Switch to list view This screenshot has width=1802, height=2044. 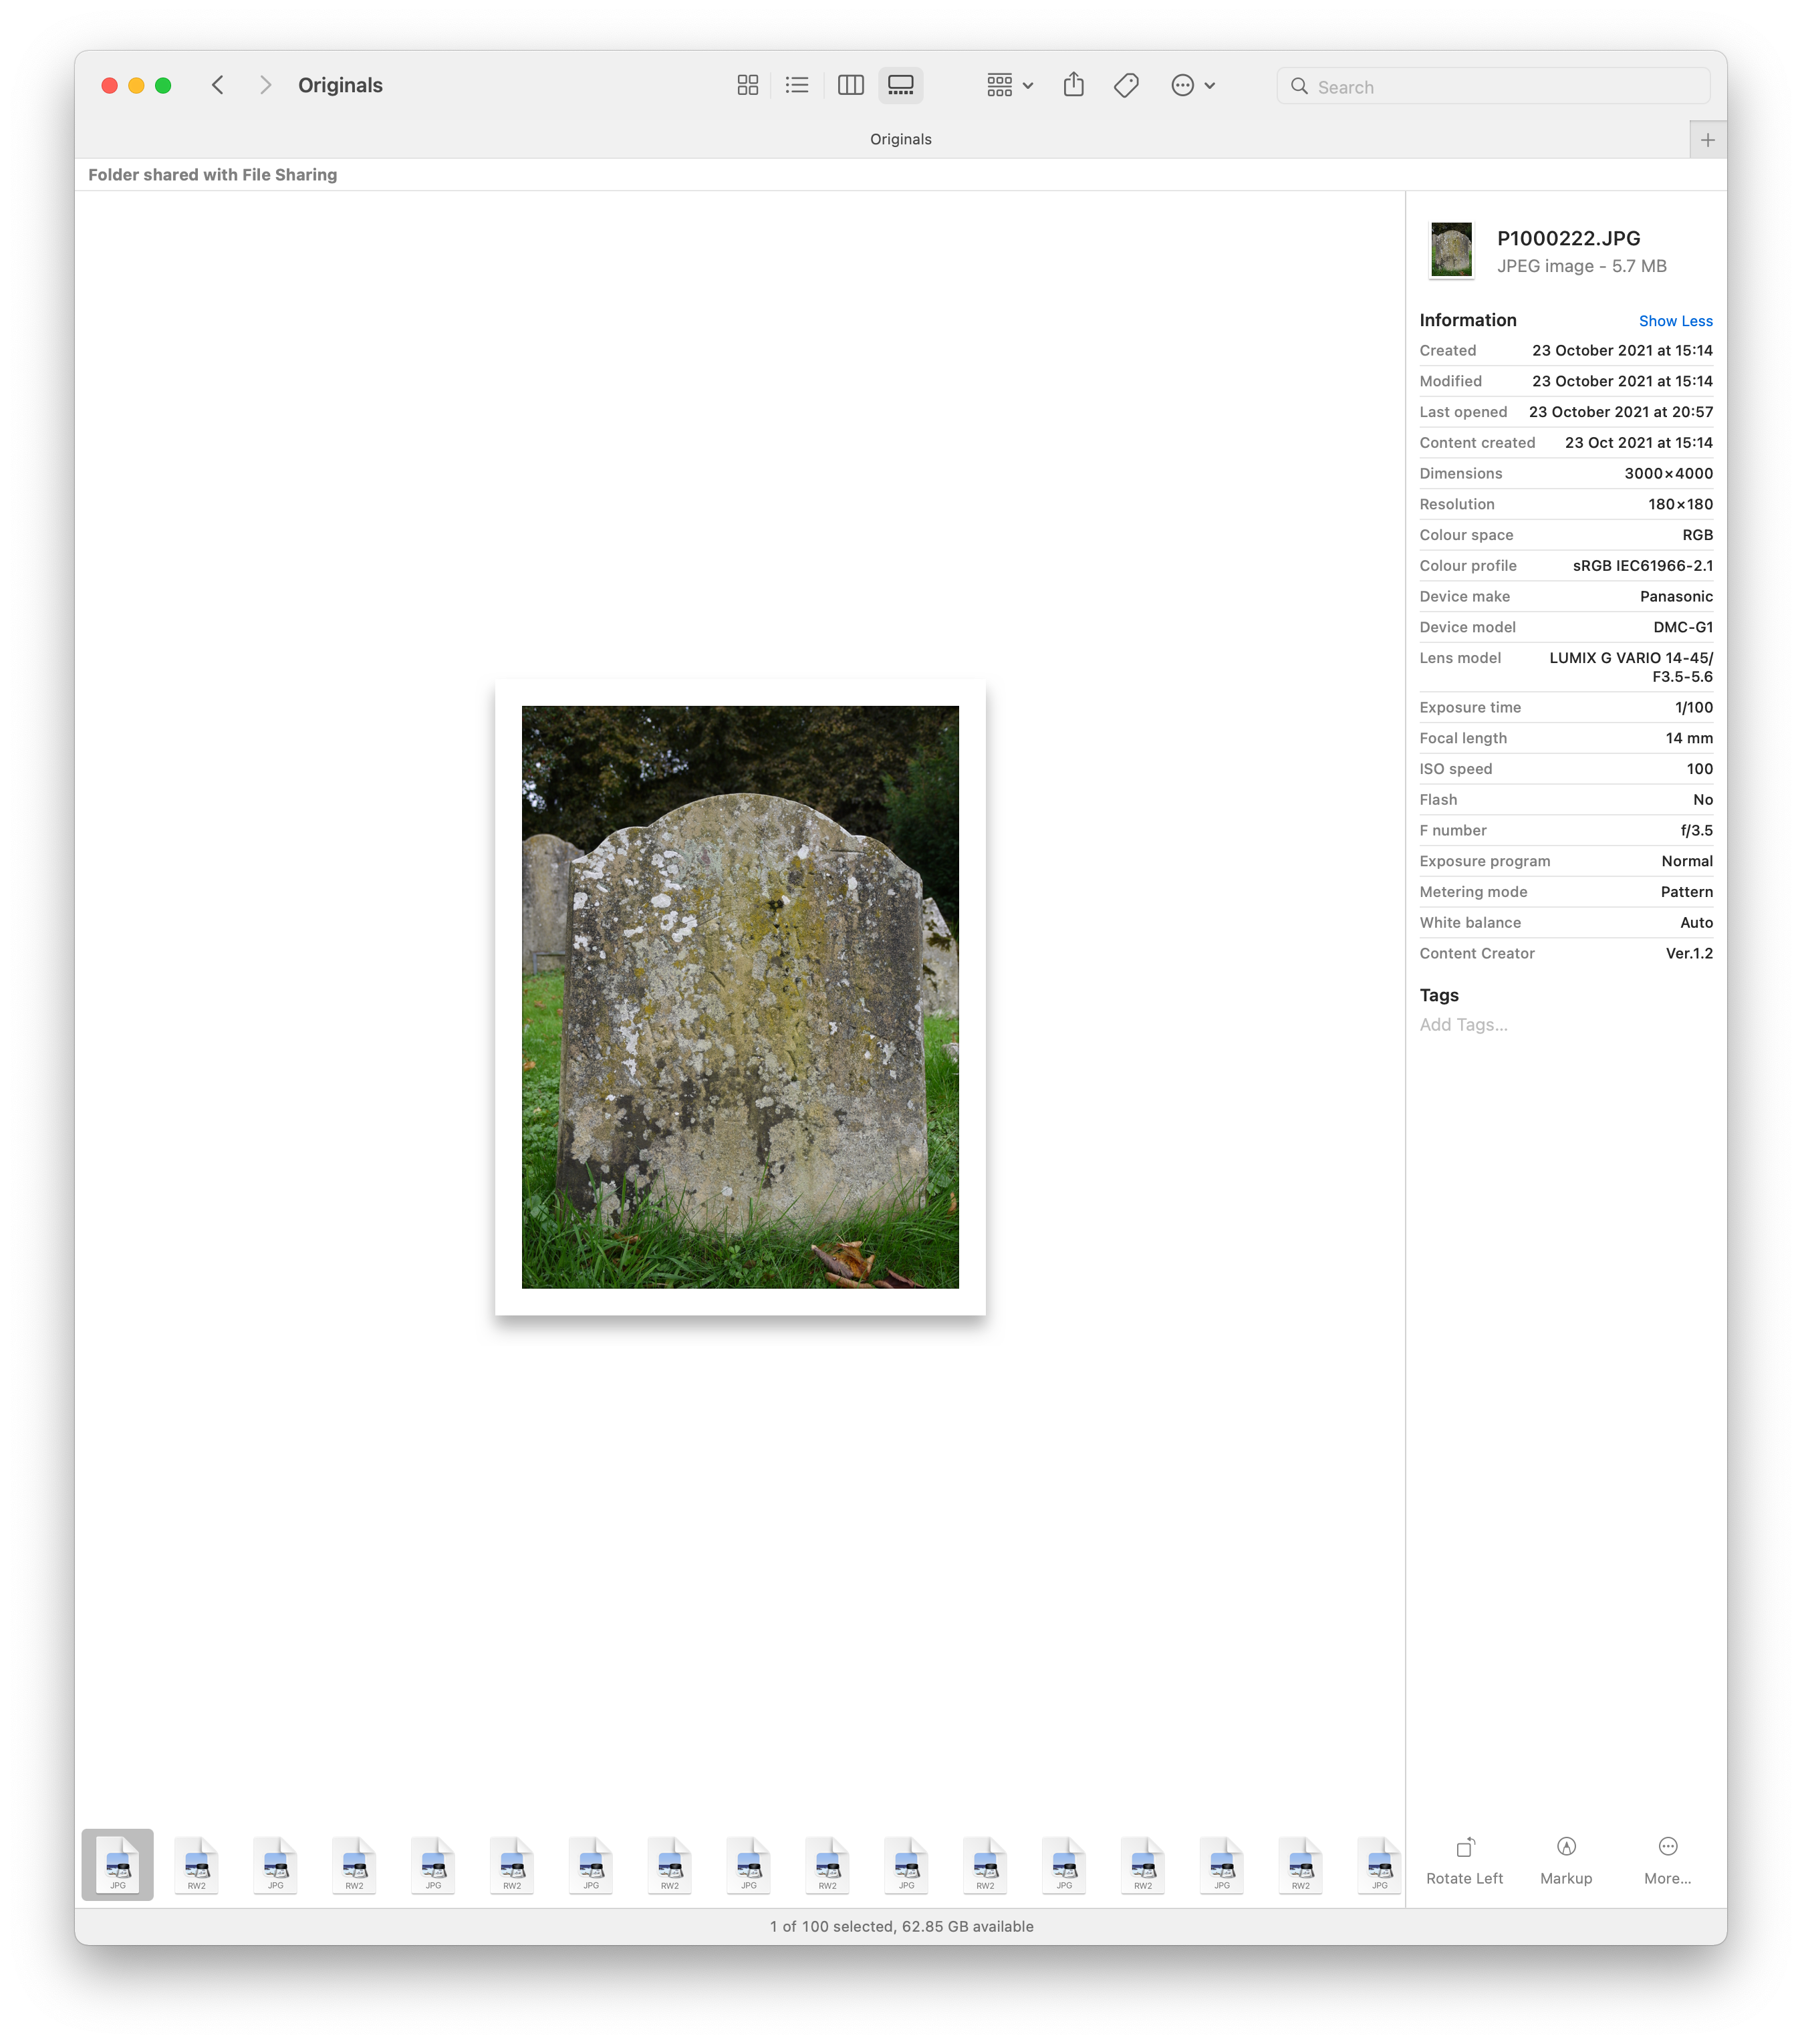(x=797, y=86)
